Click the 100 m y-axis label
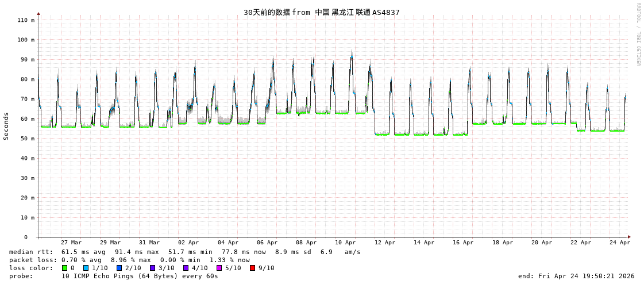 pyautogui.click(x=25, y=40)
